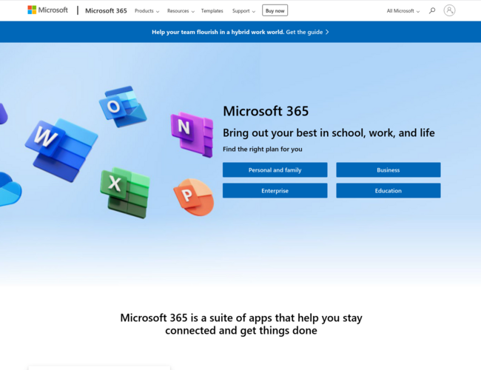Choose the Personal and family plan
This screenshot has width=481, height=370.
coord(275,170)
